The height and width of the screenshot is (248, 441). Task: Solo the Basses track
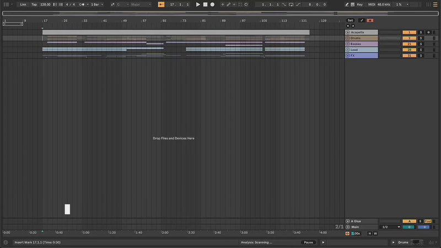click(421, 44)
